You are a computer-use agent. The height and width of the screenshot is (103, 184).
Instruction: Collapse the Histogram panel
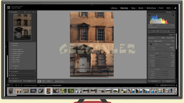[174, 12]
